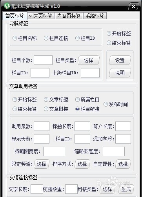Open 限定频道 选择 picker
The width and height of the screenshot is (142, 197).
pos(42,164)
